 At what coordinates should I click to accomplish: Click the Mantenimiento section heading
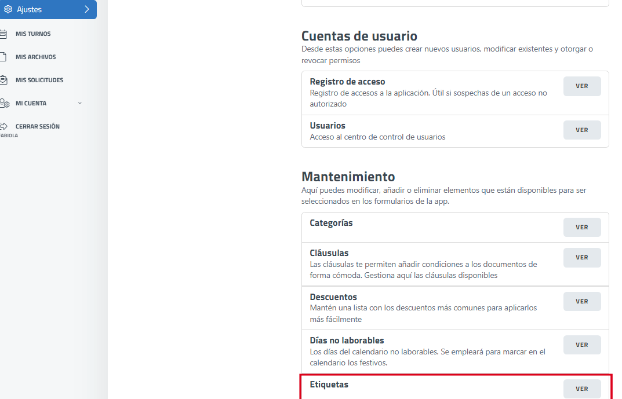click(x=348, y=177)
